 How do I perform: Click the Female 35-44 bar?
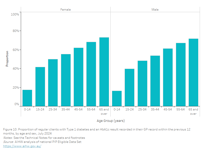point(66,80)
